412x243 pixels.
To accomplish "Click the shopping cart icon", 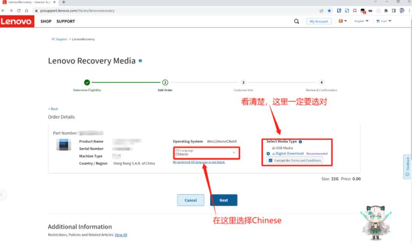I will coord(378,21).
